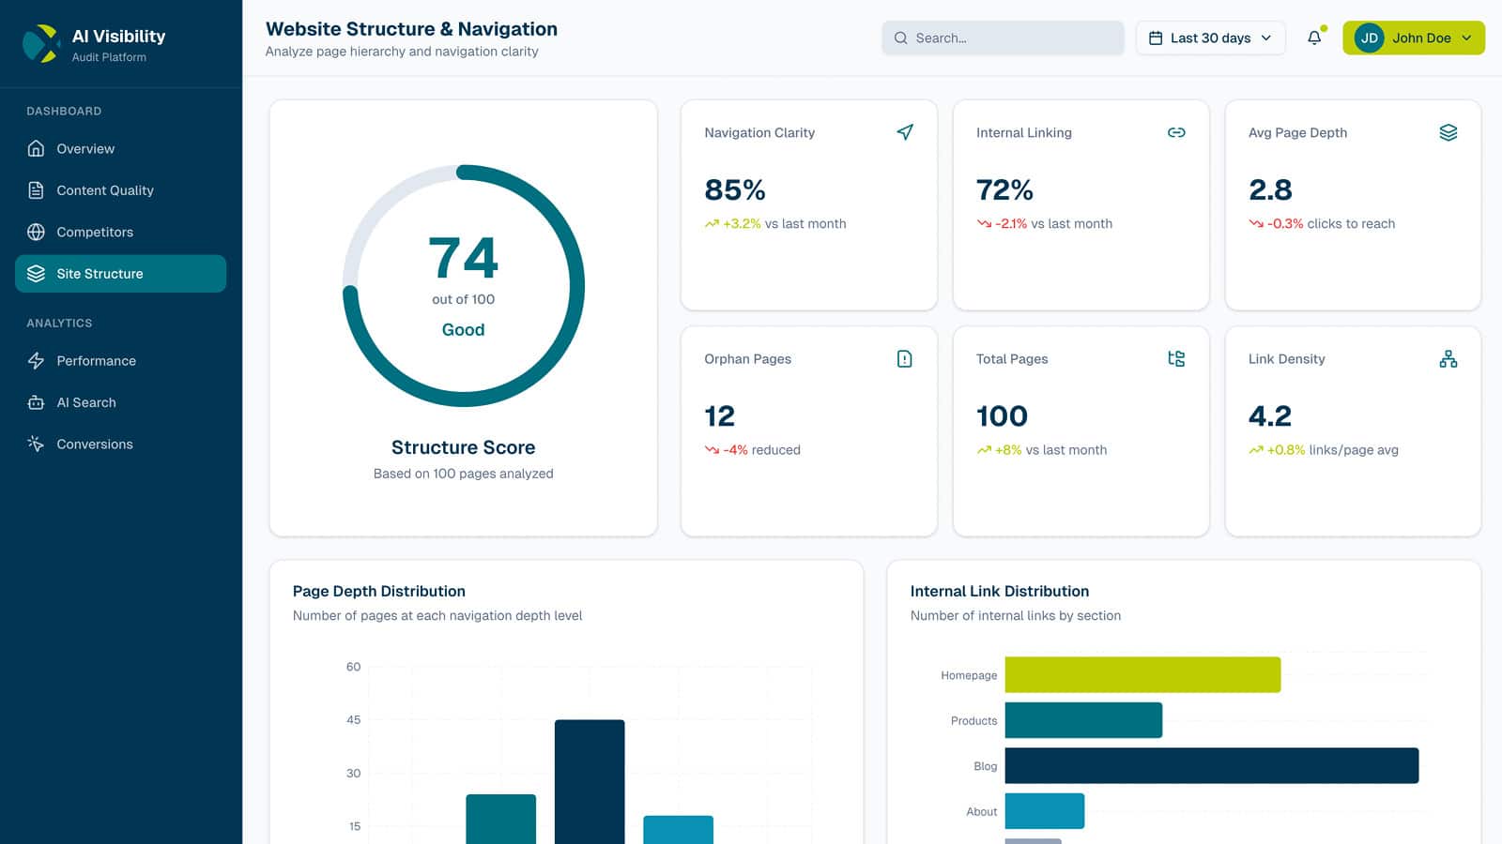Click inside the Search field

click(x=1002, y=38)
